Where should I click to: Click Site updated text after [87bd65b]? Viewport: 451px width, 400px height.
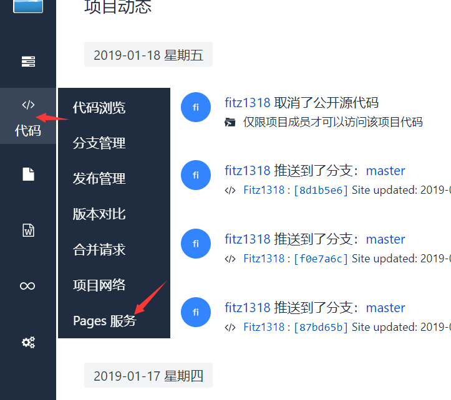[401, 326]
